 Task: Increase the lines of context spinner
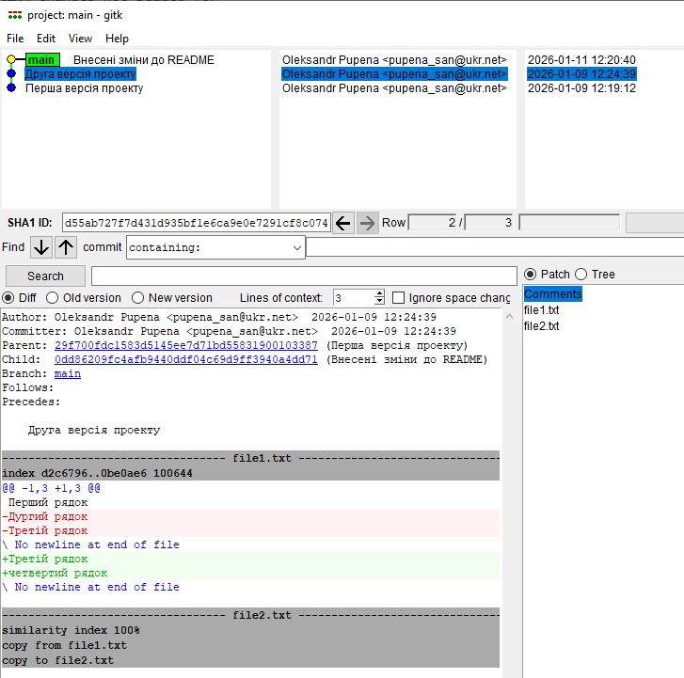pyautogui.click(x=379, y=294)
